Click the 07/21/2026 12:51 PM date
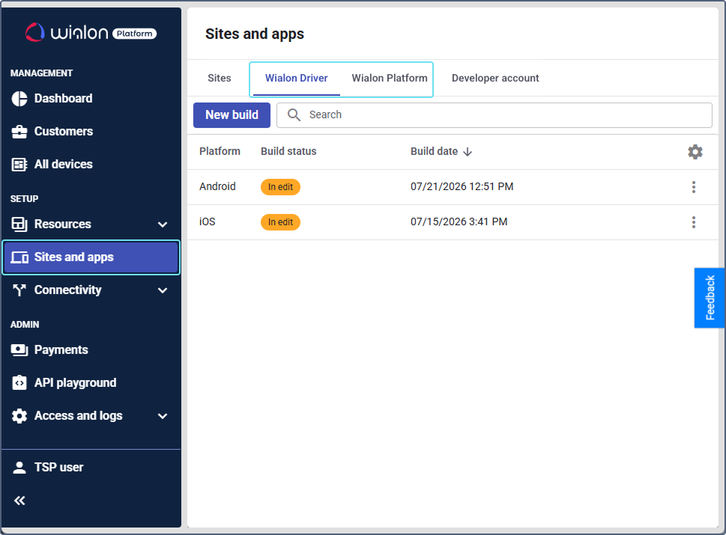 (462, 186)
